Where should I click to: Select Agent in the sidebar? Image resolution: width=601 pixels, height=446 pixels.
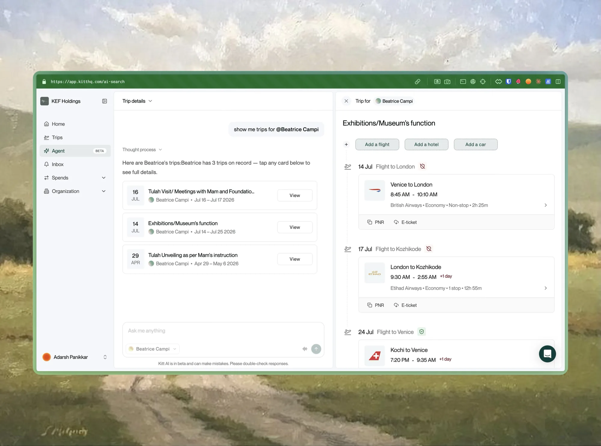pos(75,151)
